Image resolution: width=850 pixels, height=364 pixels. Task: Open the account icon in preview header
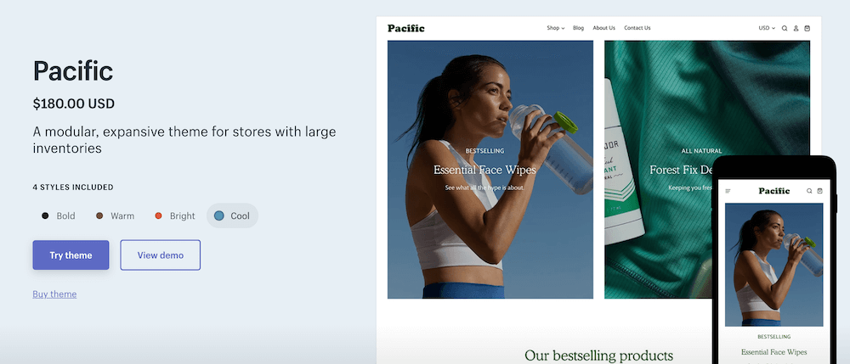tap(796, 29)
